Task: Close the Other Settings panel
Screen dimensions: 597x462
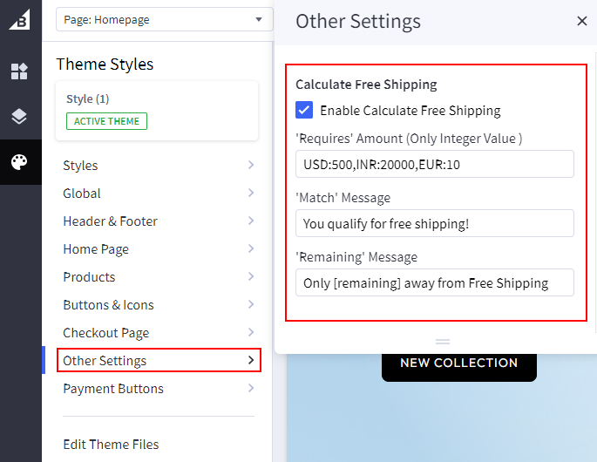Action: [x=582, y=22]
